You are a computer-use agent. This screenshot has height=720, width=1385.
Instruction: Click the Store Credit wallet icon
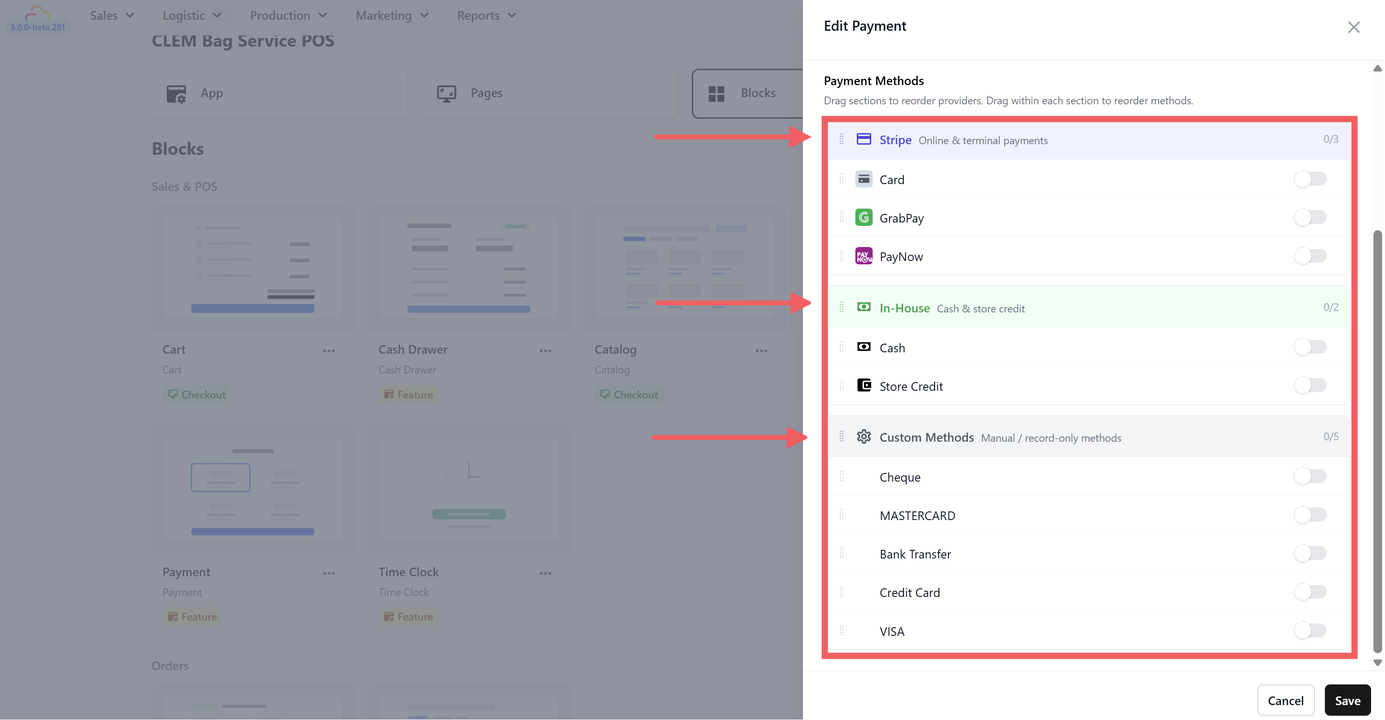pyautogui.click(x=864, y=385)
